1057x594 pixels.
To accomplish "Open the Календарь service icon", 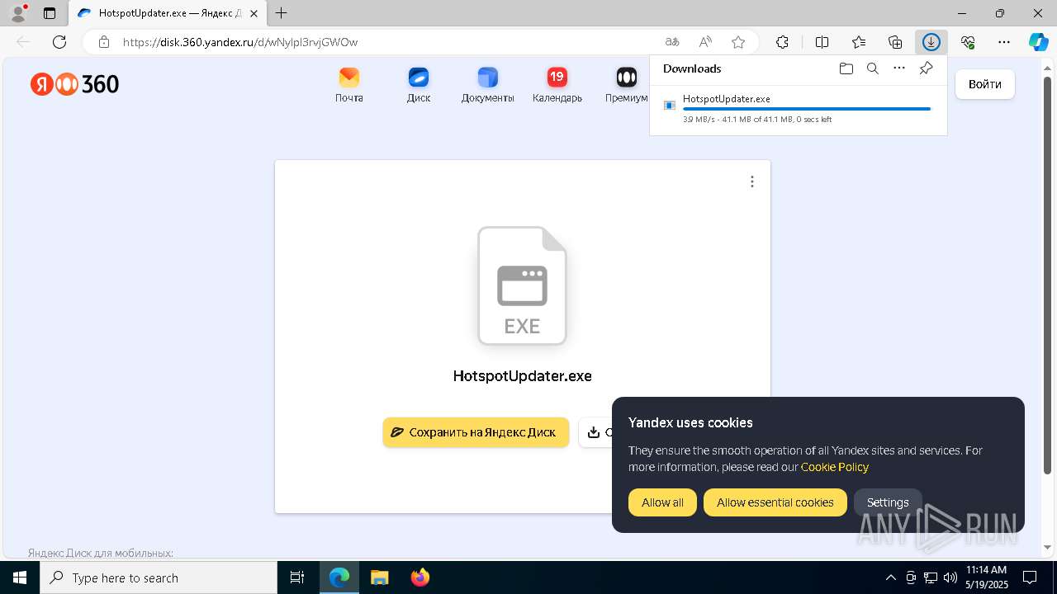I will pos(557,85).
